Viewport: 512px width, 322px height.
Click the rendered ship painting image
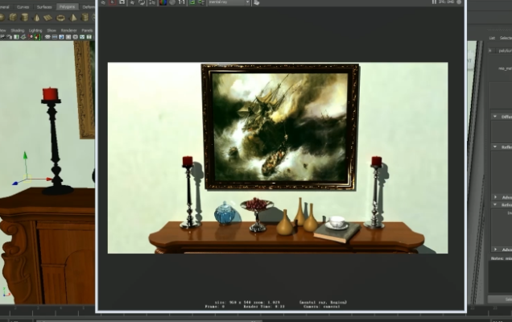(279, 126)
